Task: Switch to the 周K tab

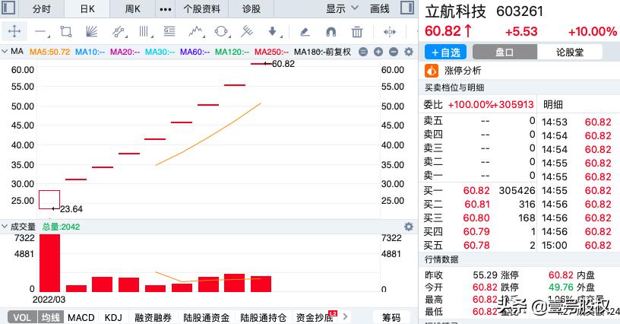Action: tap(132, 8)
